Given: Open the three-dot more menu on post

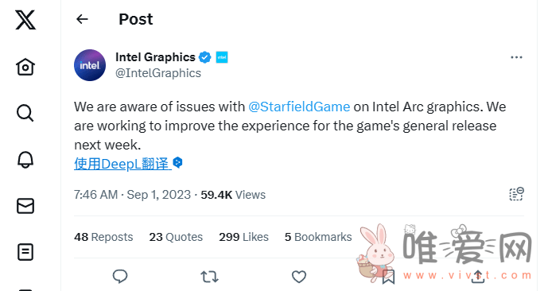Looking at the screenshot, I should (x=516, y=57).
